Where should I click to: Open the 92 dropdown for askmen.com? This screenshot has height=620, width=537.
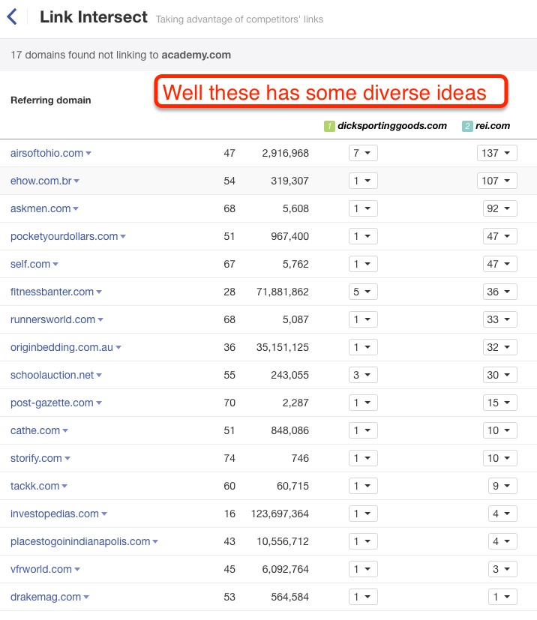pyautogui.click(x=499, y=208)
